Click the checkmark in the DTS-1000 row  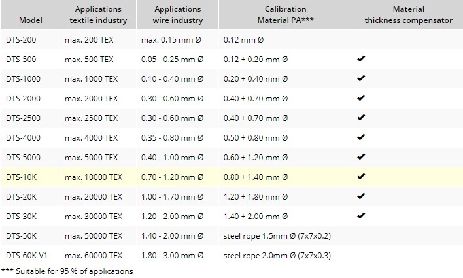360,79
